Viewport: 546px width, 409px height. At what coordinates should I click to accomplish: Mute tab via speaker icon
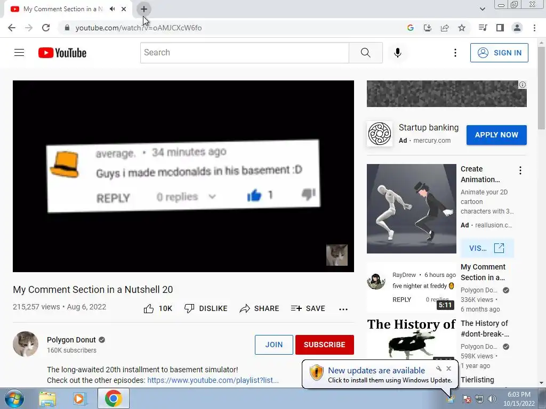[112, 9]
